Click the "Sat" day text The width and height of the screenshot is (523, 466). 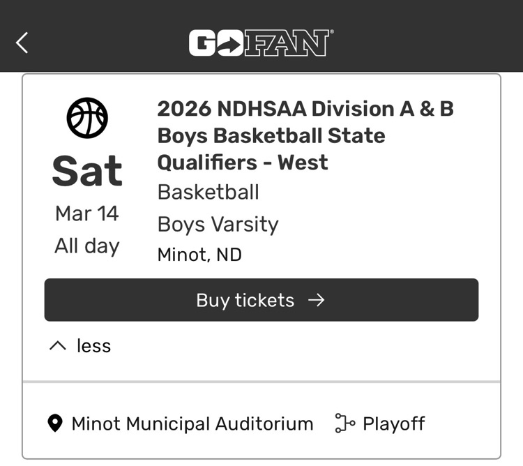tap(87, 172)
